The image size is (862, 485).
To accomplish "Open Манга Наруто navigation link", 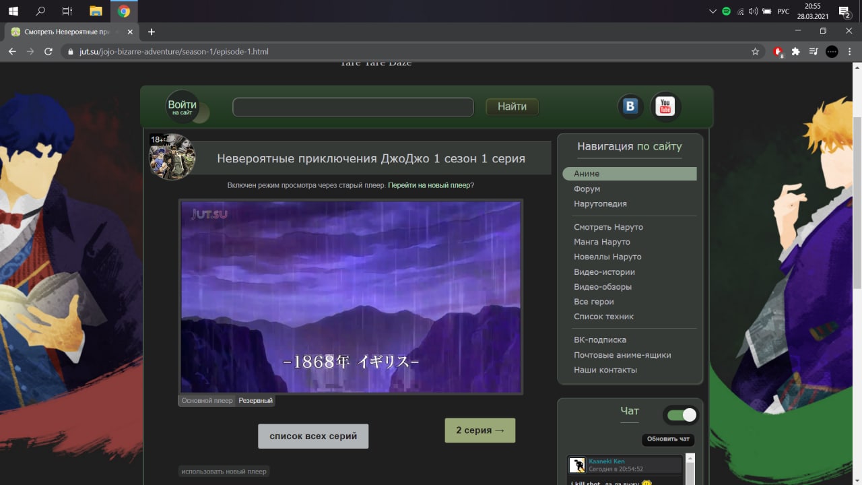I will pos(602,242).
